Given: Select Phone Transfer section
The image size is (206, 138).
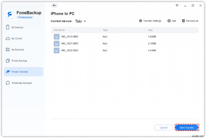Looking at the screenshot, I should [x=23, y=72].
